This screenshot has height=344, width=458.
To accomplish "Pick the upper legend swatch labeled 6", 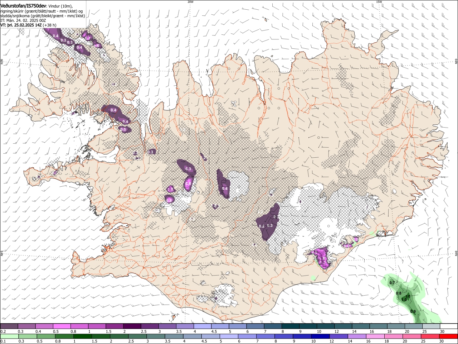I will click(x=254, y=326).
